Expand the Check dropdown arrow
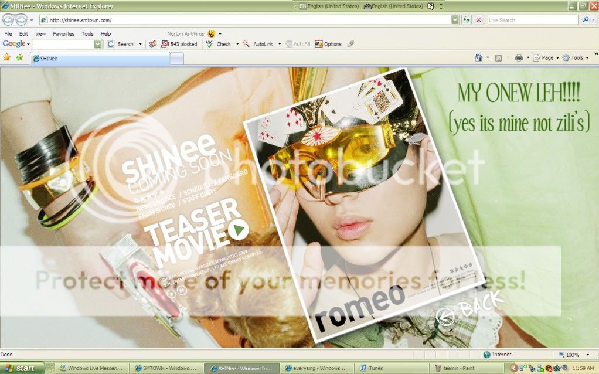This screenshot has height=374, width=599. click(237, 45)
